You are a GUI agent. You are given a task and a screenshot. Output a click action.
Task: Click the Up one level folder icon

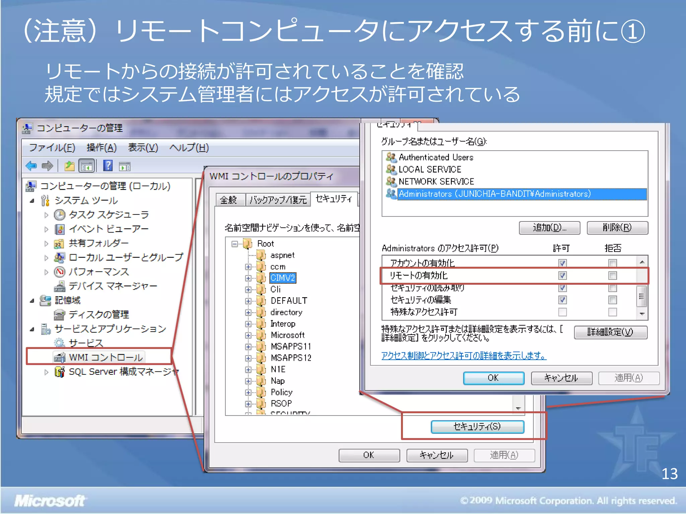(69, 166)
